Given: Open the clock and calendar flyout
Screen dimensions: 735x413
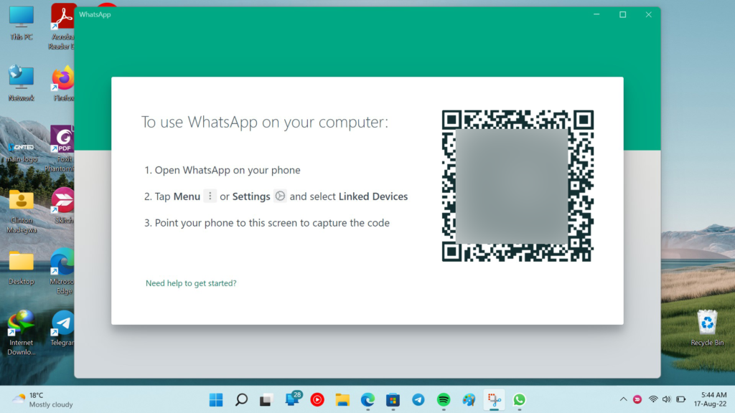Looking at the screenshot, I should click(x=711, y=399).
